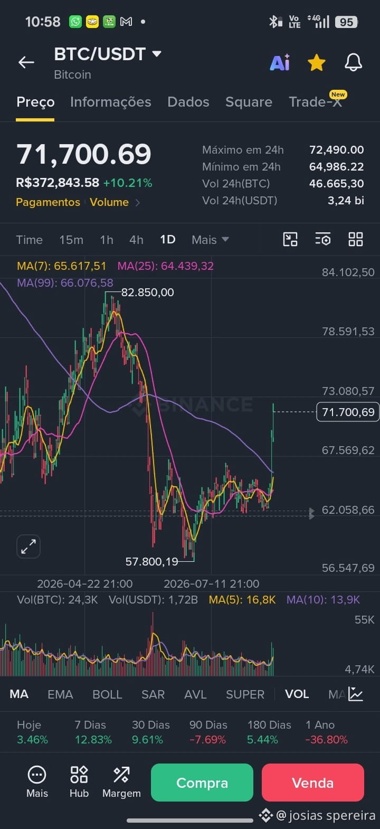The height and width of the screenshot is (829, 380).
Task: Click the MA(7) indicator label
Action: point(61,266)
